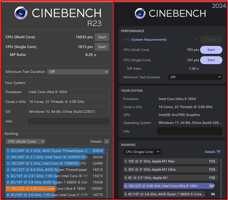
Task: Click the Details filter icon in Cinebench 2024
Action: 218,152
